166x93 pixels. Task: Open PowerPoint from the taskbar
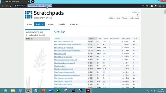[x=43, y=91]
